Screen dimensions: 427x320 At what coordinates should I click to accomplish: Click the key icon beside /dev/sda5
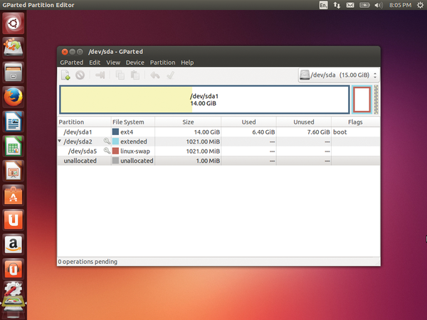(x=107, y=151)
